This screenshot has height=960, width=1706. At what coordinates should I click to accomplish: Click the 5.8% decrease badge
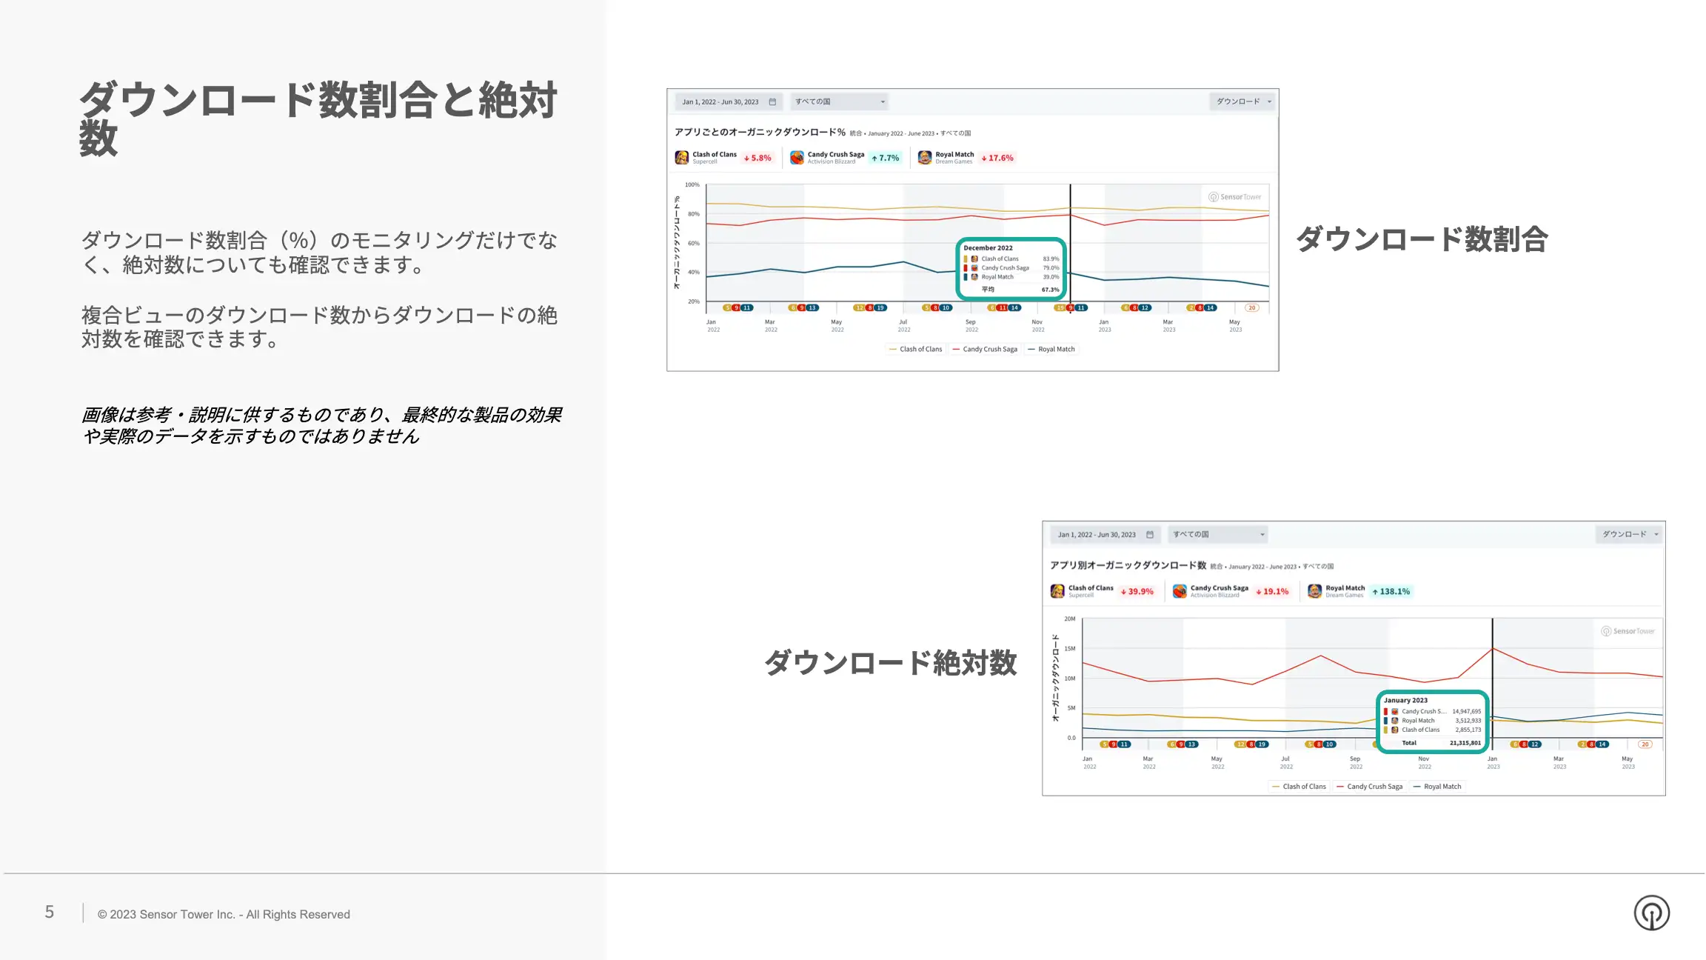757,158
